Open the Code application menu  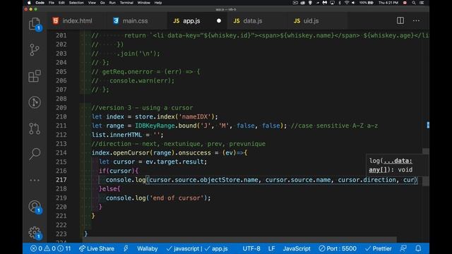pyautogui.click(x=40, y=3)
